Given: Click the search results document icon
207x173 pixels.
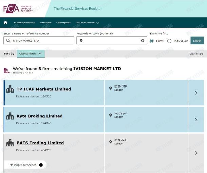Looking at the screenshot, I should coord(6,71).
